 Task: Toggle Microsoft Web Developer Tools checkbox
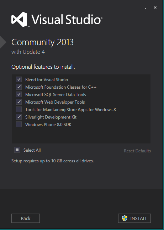tap(19, 102)
